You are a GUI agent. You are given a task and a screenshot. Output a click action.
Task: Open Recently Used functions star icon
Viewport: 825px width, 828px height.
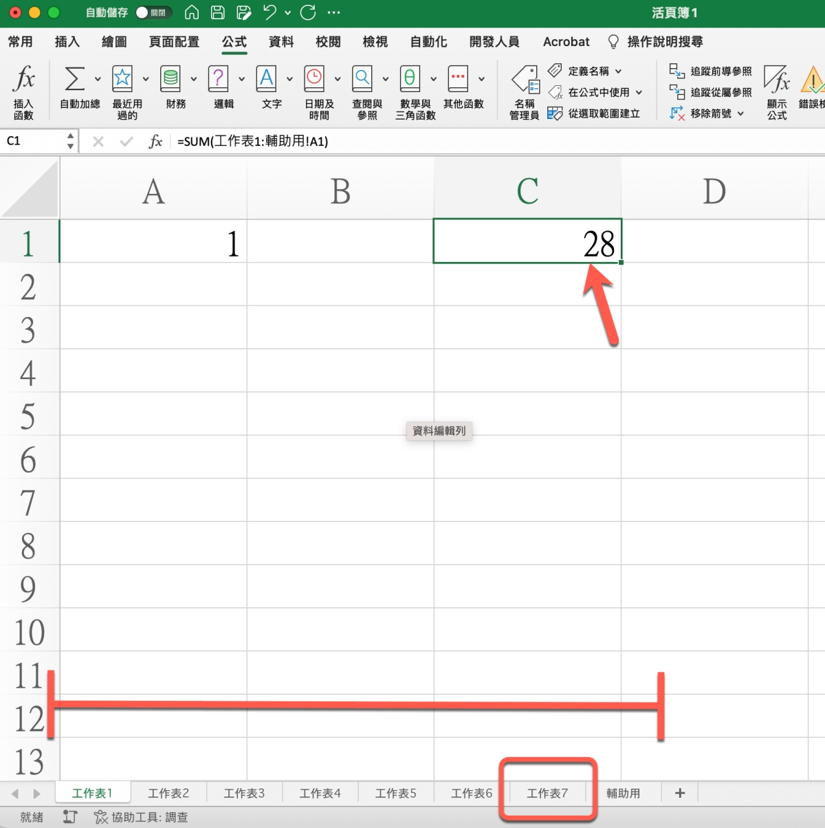tap(122, 79)
